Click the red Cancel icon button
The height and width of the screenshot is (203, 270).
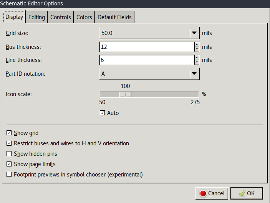tap(212, 193)
